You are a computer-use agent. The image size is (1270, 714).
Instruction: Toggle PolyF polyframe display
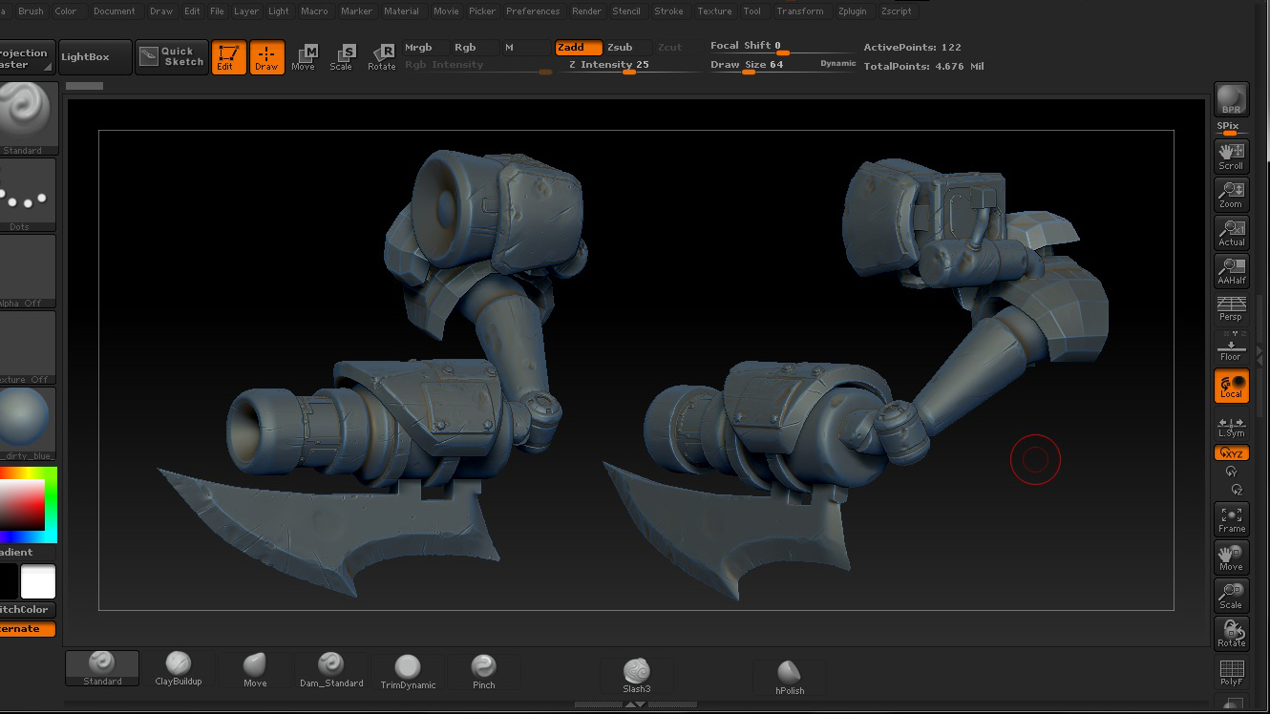[1231, 672]
